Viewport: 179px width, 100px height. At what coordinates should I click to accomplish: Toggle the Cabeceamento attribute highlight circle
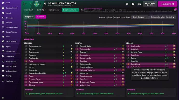click(26, 46)
